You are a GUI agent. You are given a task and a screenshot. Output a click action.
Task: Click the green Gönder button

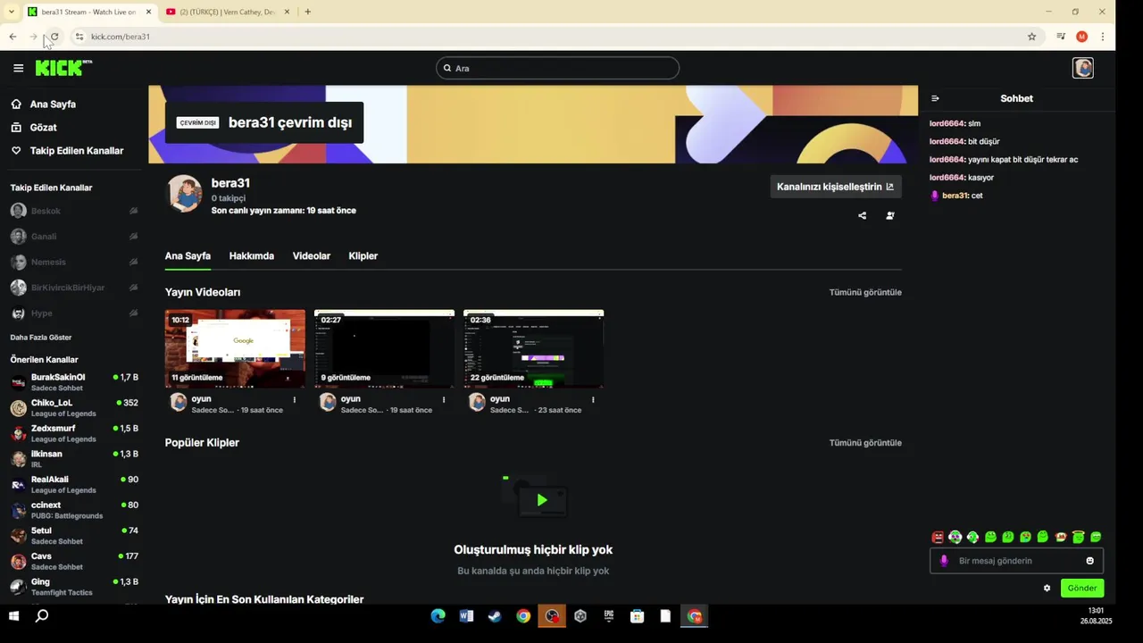click(x=1082, y=588)
